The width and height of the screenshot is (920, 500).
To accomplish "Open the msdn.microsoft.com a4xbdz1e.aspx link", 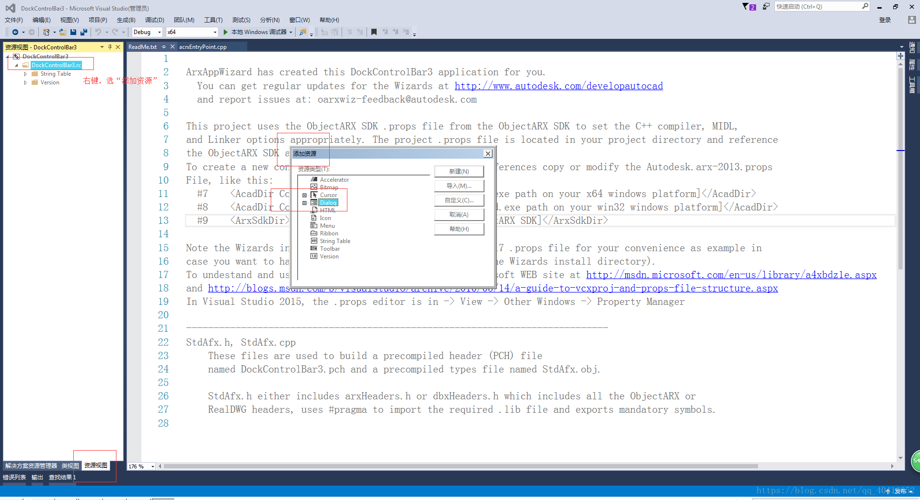I will click(731, 275).
